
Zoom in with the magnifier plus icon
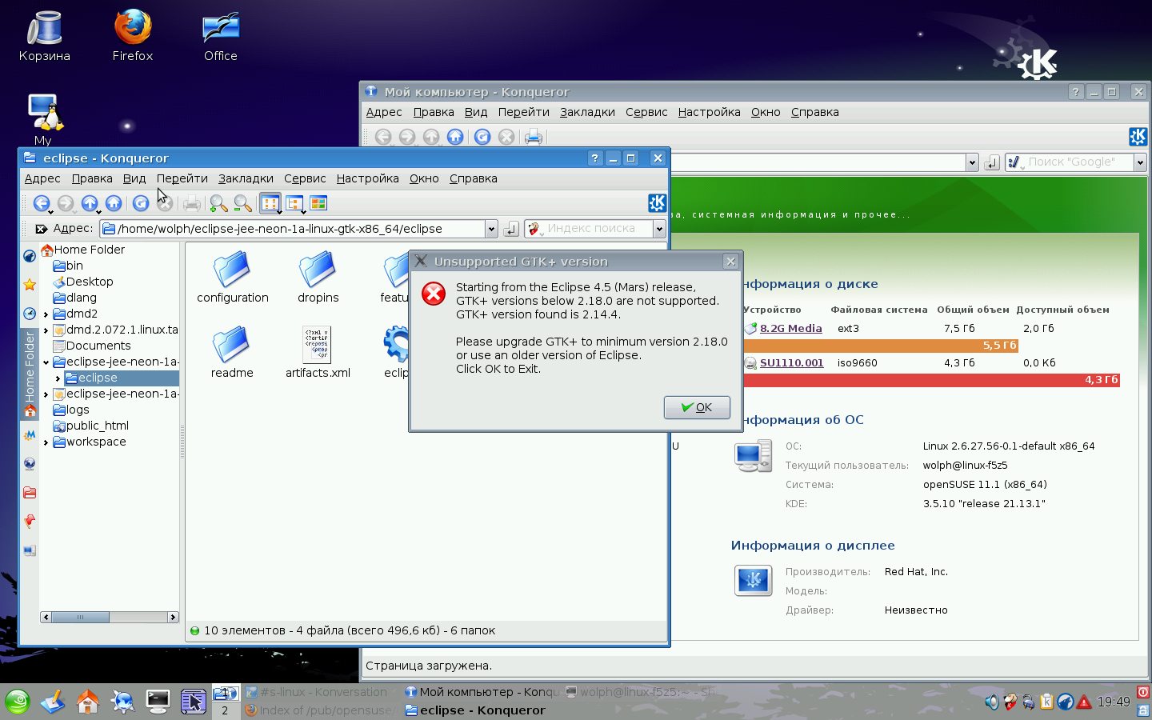218,203
